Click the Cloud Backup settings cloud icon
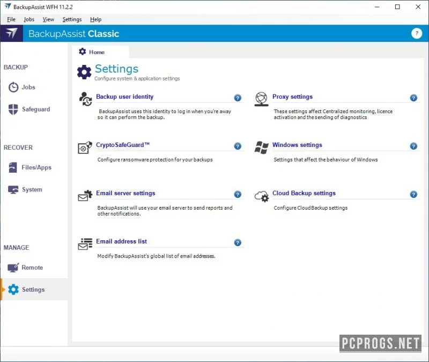Viewport: 429px width, 362px height. click(x=262, y=196)
